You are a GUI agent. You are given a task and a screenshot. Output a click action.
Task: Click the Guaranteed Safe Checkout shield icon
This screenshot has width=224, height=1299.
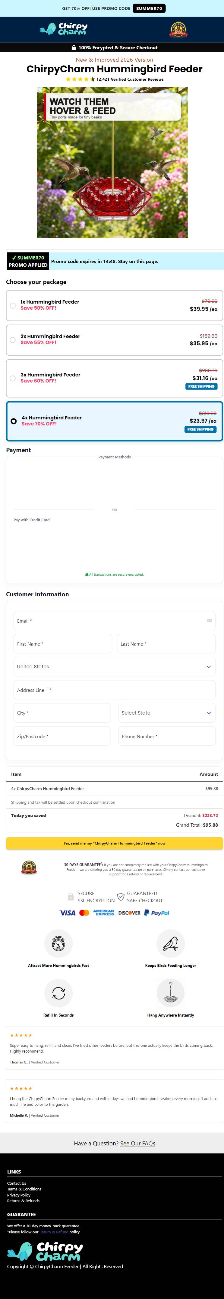(x=121, y=897)
